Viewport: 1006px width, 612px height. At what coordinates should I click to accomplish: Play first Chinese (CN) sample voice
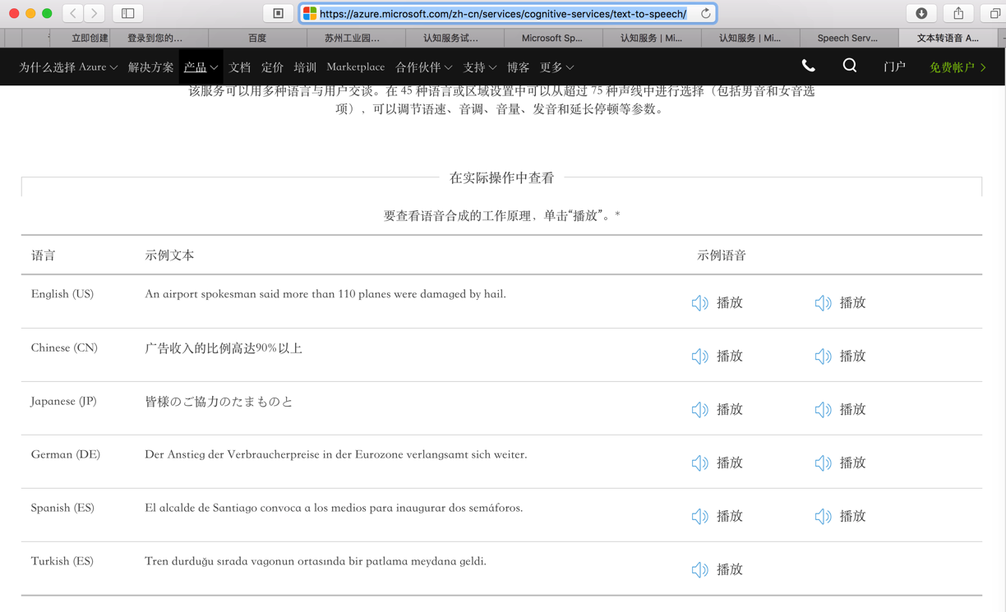coord(717,356)
